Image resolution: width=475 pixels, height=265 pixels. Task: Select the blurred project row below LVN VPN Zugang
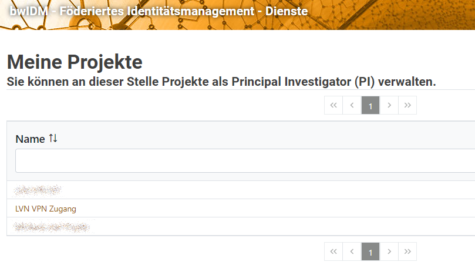point(52,227)
